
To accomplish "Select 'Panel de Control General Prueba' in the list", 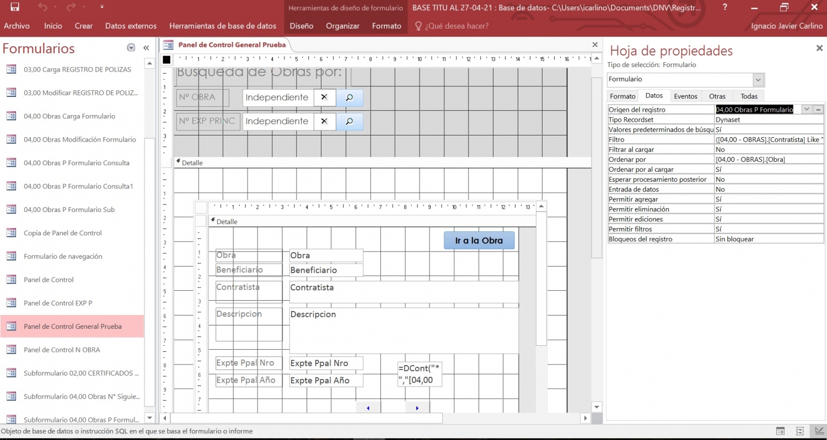I will pos(72,327).
